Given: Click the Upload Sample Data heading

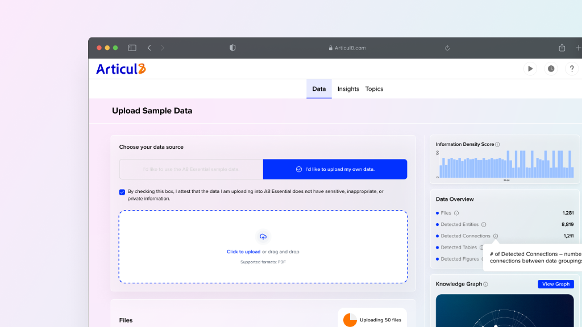Looking at the screenshot, I should point(152,111).
